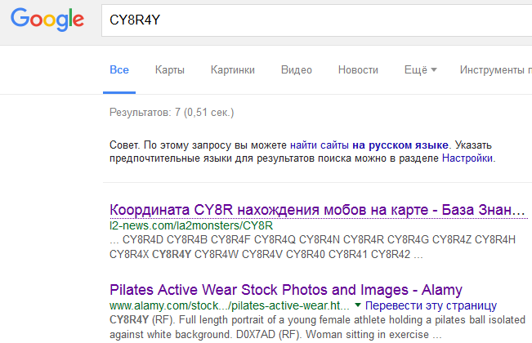Open the Настройки link
Image resolution: width=532 pixels, height=343 pixels.
(467, 158)
